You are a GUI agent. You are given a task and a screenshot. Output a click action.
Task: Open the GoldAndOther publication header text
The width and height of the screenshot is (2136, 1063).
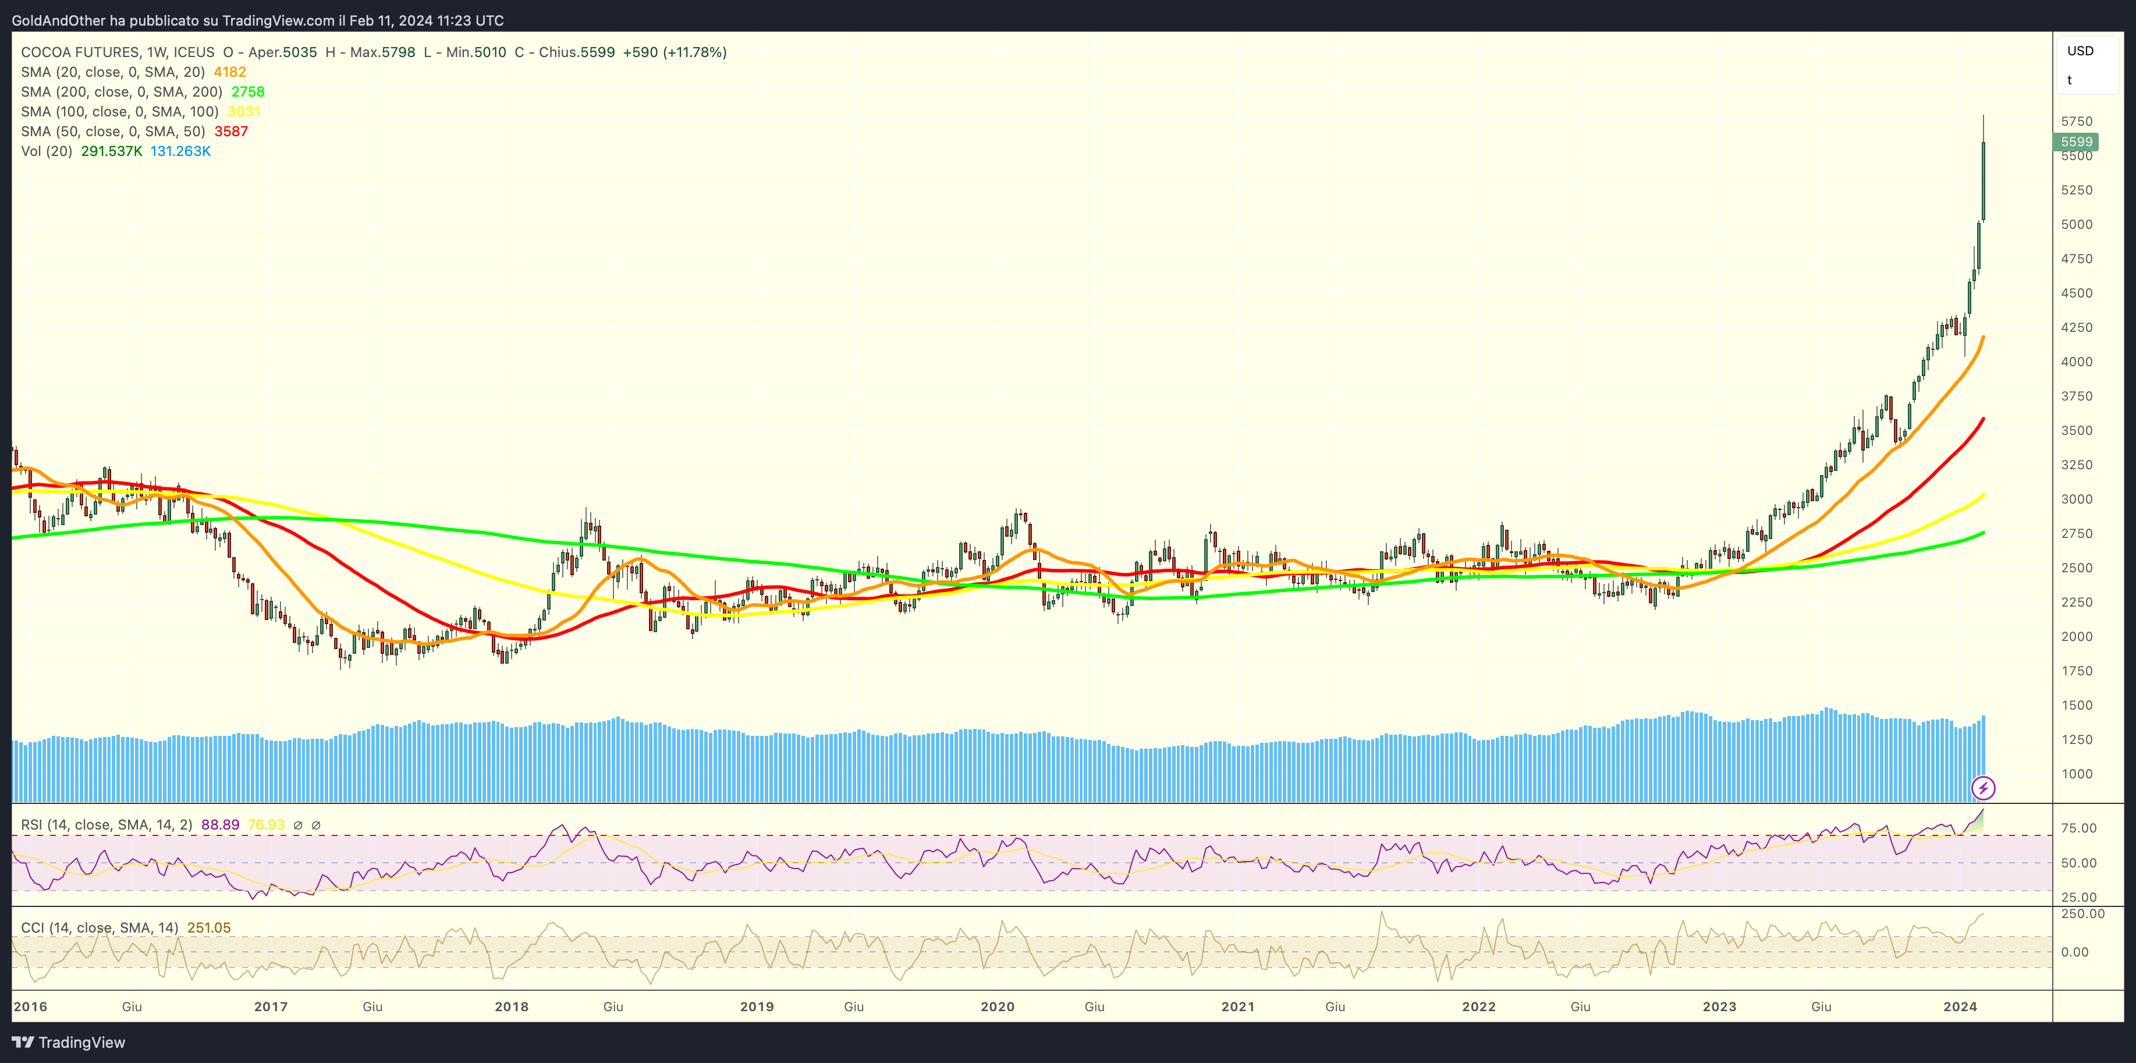pyautogui.click(x=258, y=21)
